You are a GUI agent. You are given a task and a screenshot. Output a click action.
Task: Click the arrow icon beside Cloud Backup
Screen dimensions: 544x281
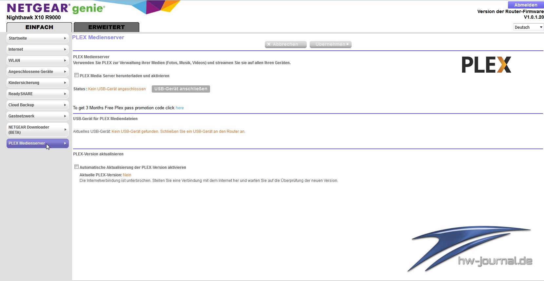tap(65, 105)
